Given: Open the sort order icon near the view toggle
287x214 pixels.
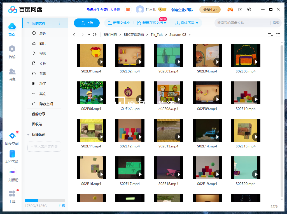Looking at the screenshot, I should [270, 34].
